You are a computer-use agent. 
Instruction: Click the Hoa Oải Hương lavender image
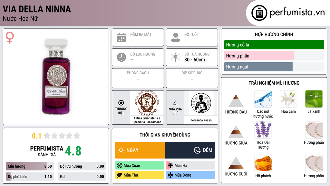[x=263, y=130]
